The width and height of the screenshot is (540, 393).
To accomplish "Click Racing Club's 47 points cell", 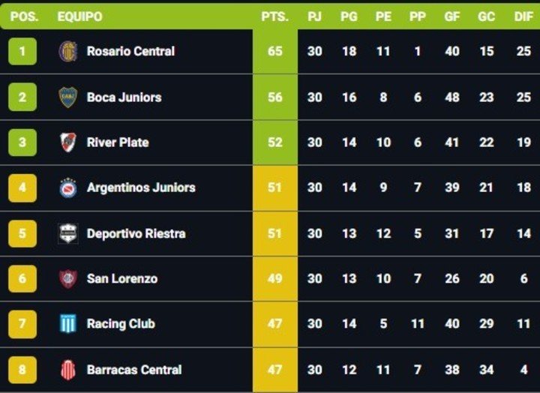I will pos(275,324).
